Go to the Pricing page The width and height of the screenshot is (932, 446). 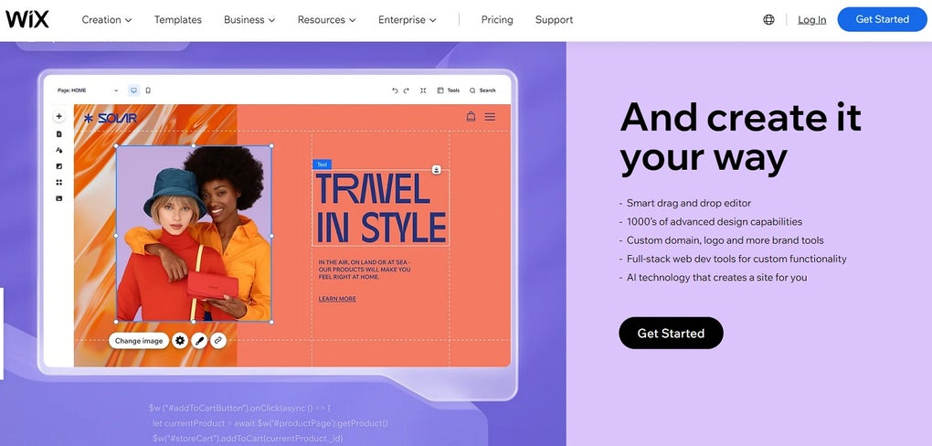click(x=497, y=19)
